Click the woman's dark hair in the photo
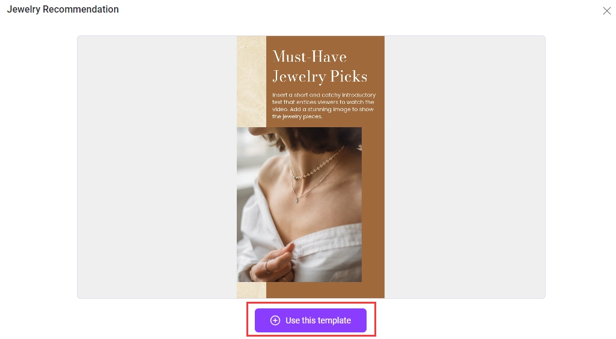Viewport: 616px width, 339px height. [x=314, y=138]
